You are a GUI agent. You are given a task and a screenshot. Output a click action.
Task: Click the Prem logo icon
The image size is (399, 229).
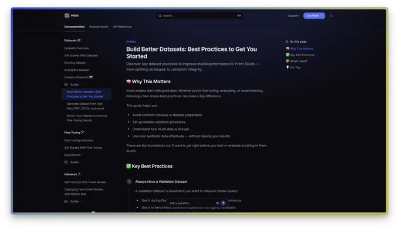click(67, 15)
